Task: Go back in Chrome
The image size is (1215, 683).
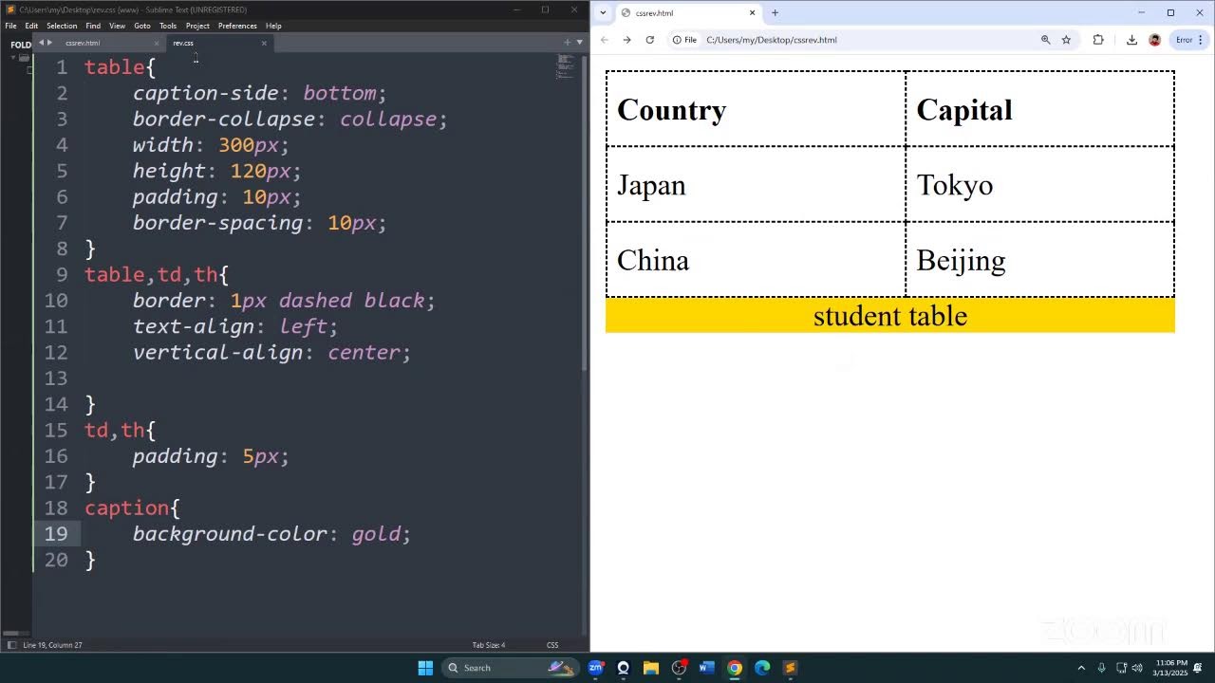Action: [x=605, y=40]
